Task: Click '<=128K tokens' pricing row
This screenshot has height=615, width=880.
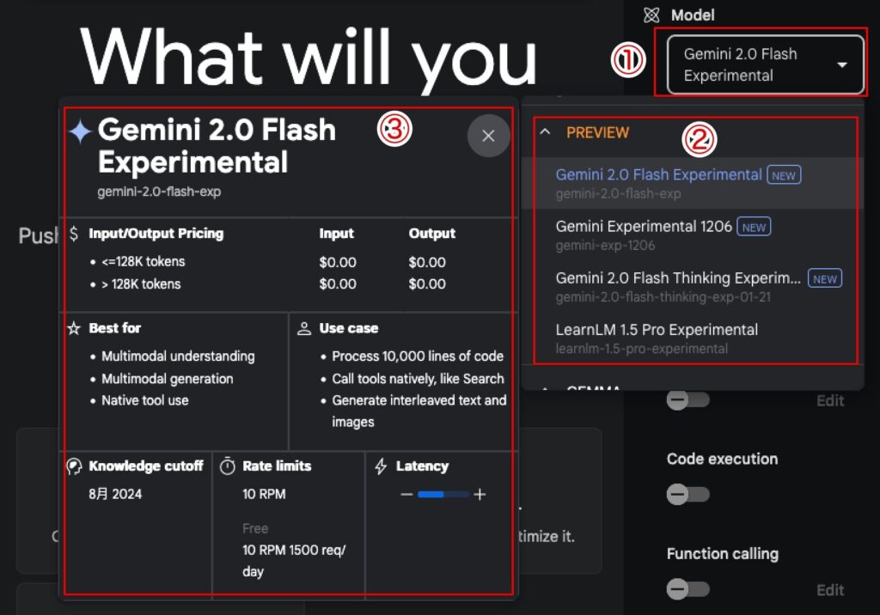Action: [144, 261]
